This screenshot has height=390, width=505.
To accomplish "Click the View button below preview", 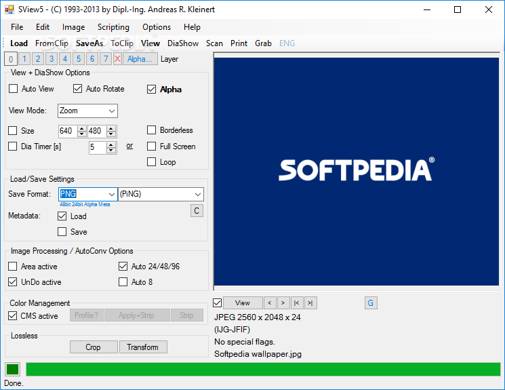I will (243, 303).
